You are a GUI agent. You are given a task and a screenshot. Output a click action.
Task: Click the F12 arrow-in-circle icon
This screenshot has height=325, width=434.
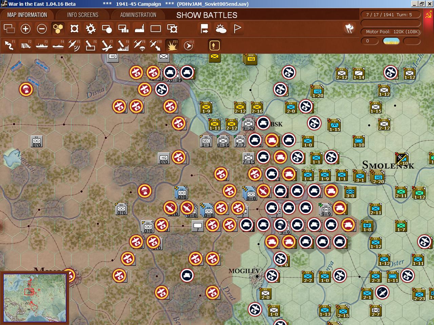(188, 45)
